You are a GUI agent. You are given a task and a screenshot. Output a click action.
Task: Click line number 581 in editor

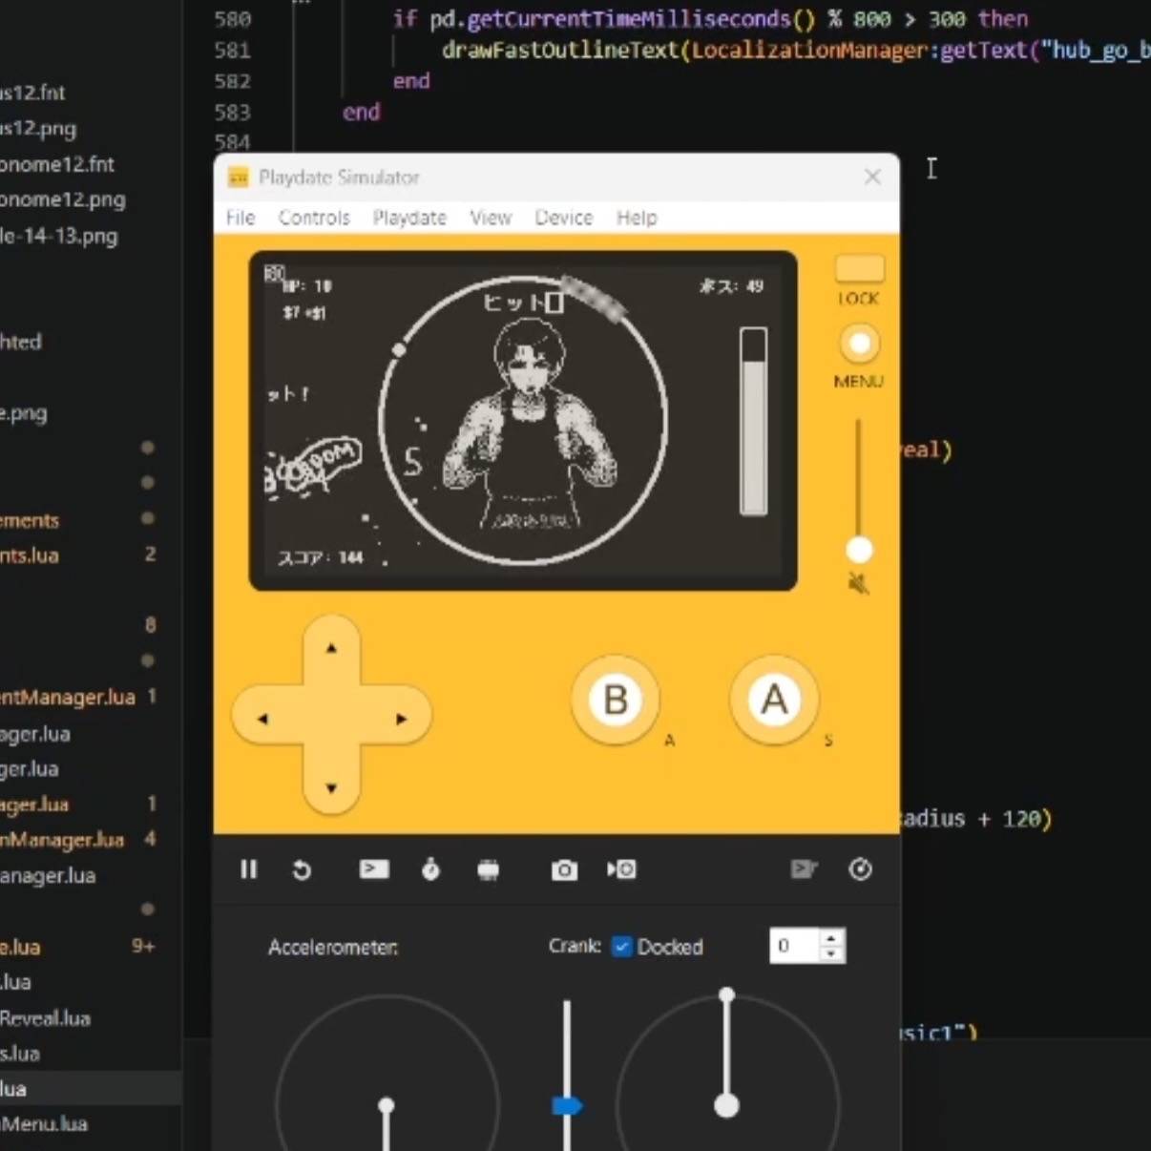(x=233, y=50)
